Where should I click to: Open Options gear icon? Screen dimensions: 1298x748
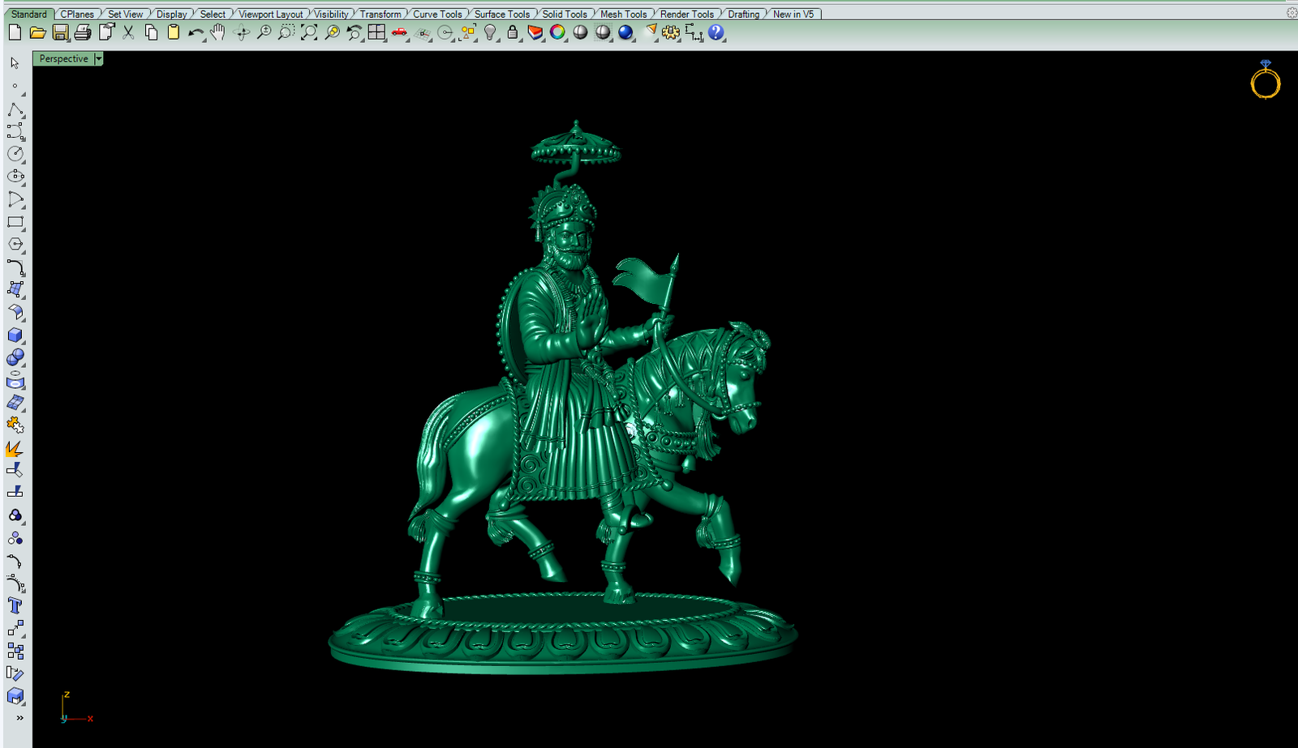pyautogui.click(x=671, y=32)
